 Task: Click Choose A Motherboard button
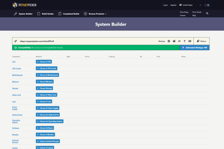pos(47,75)
